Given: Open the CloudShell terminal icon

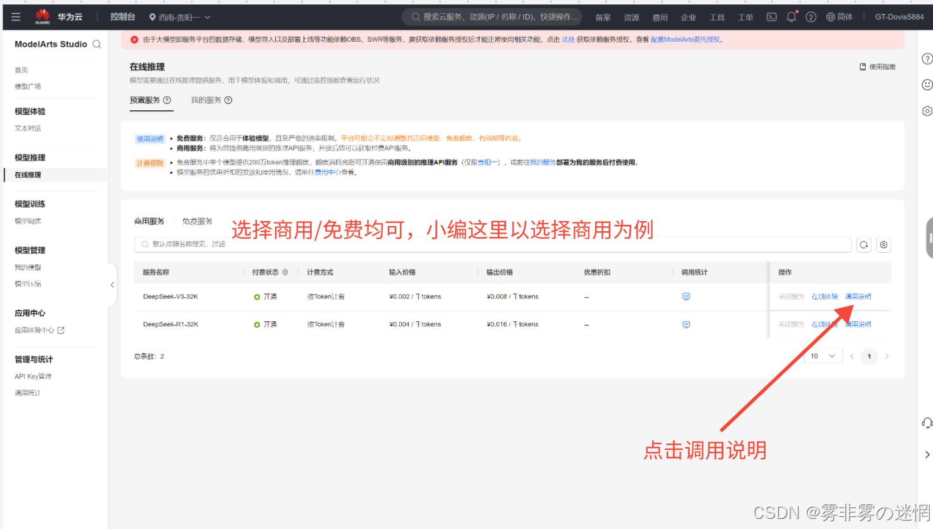Looking at the screenshot, I should click(x=771, y=17).
